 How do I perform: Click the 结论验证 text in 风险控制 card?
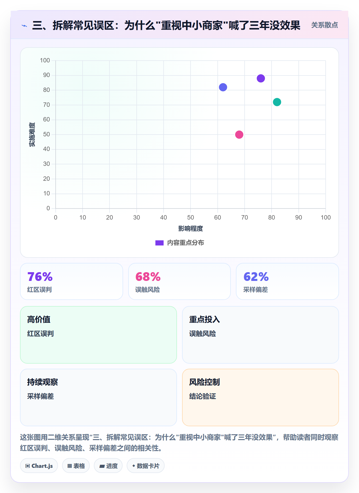203,396
